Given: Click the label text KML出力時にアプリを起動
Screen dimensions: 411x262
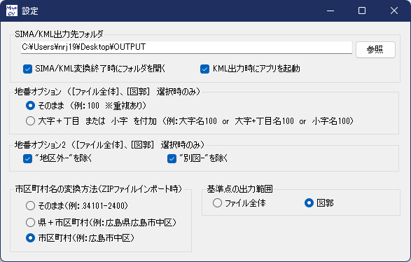Looking at the screenshot, I should tap(256, 69).
